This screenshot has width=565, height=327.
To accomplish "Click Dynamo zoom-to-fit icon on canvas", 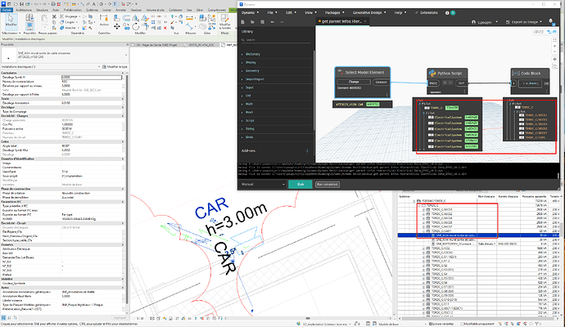I will [x=554, y=40].
